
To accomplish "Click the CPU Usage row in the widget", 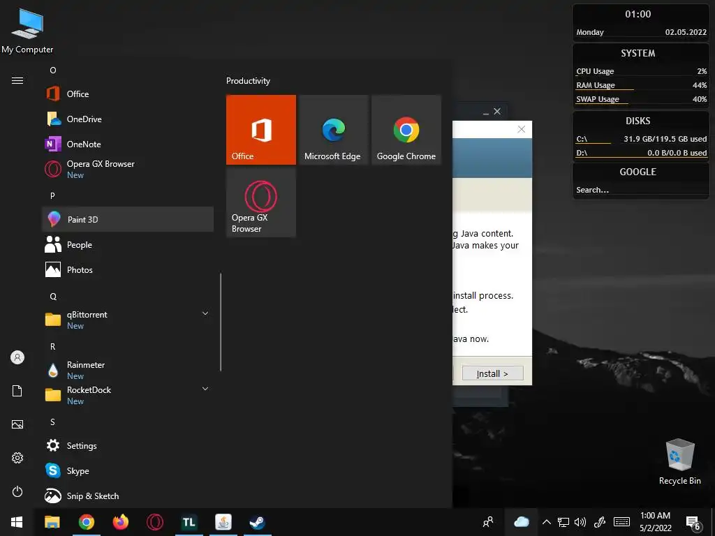I will (x=641, y=72).
